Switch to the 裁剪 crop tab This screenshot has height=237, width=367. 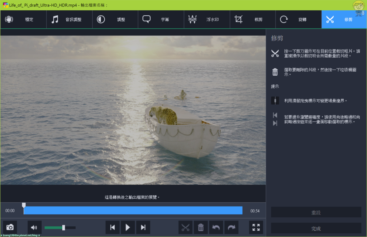click(253, 19)
